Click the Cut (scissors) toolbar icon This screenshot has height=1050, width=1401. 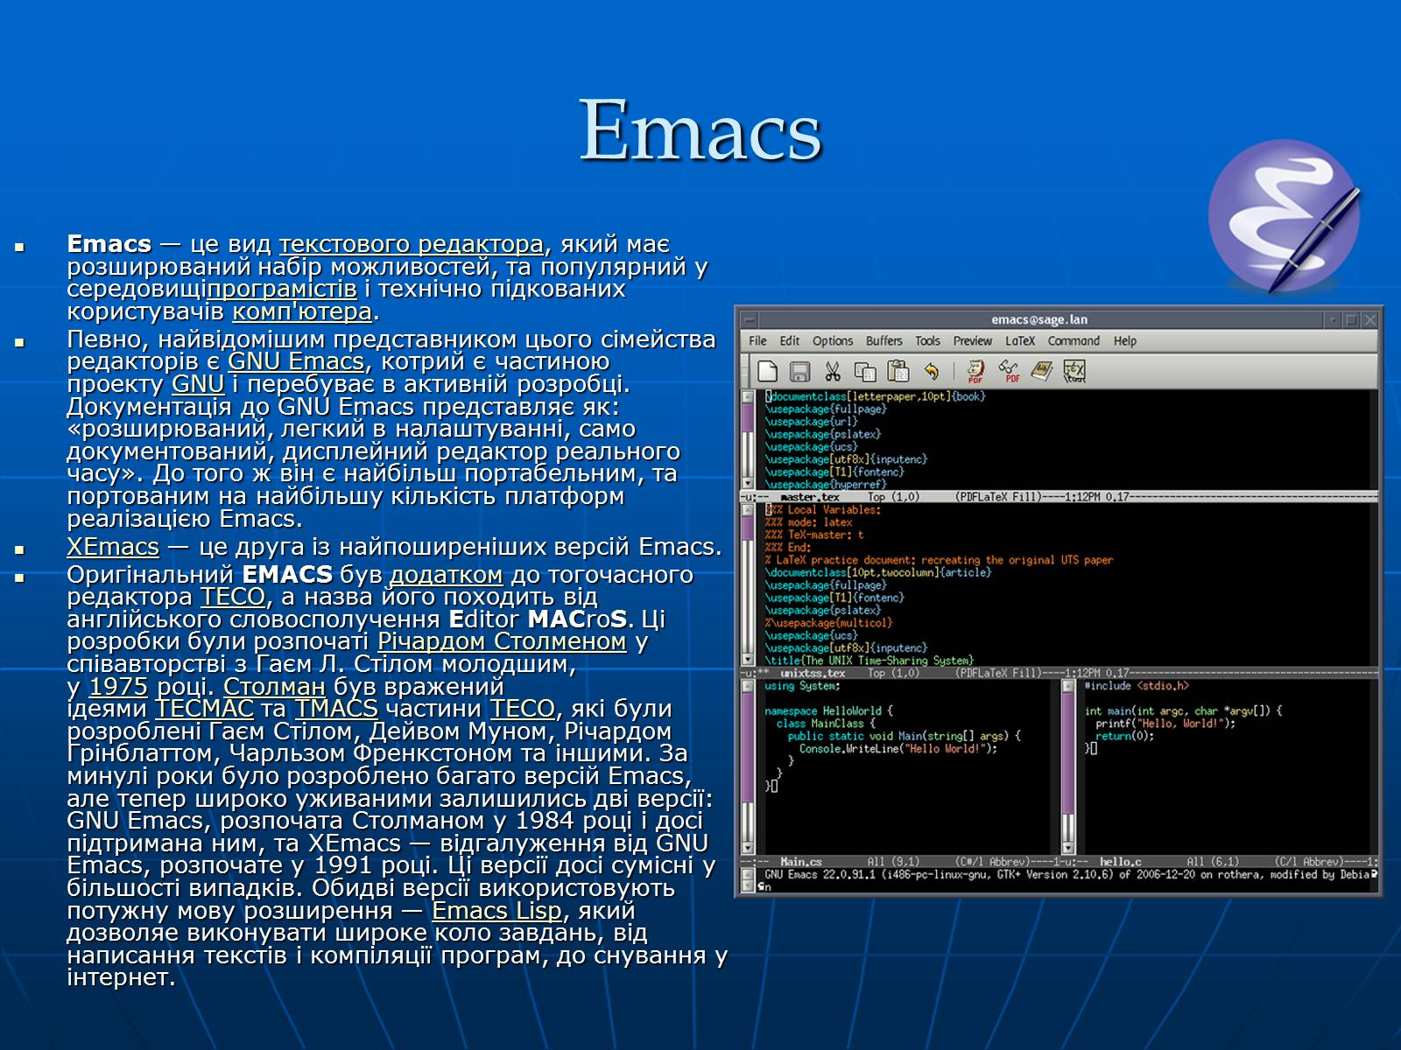[833, 371]
